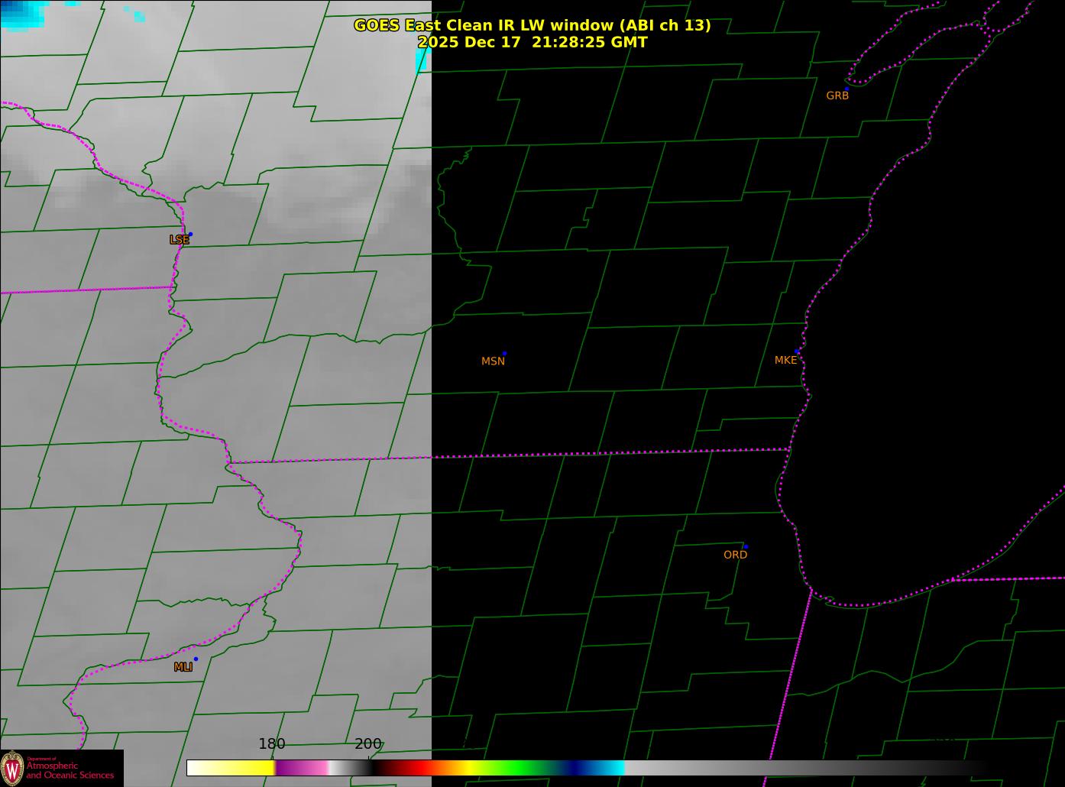Click the 200 label above the colorbar
The height and width of the screenshot is (787, 1065).
point(367,744)
